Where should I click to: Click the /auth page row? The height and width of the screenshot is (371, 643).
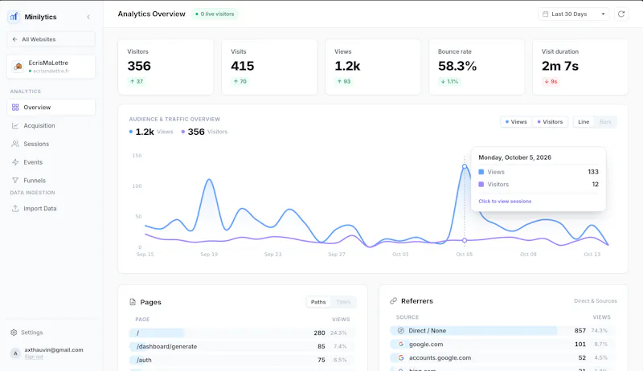coord(242,360)
